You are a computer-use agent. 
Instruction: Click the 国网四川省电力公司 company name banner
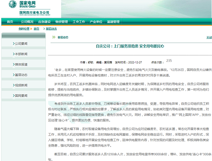pyautogui.click(x=35, y=13)
